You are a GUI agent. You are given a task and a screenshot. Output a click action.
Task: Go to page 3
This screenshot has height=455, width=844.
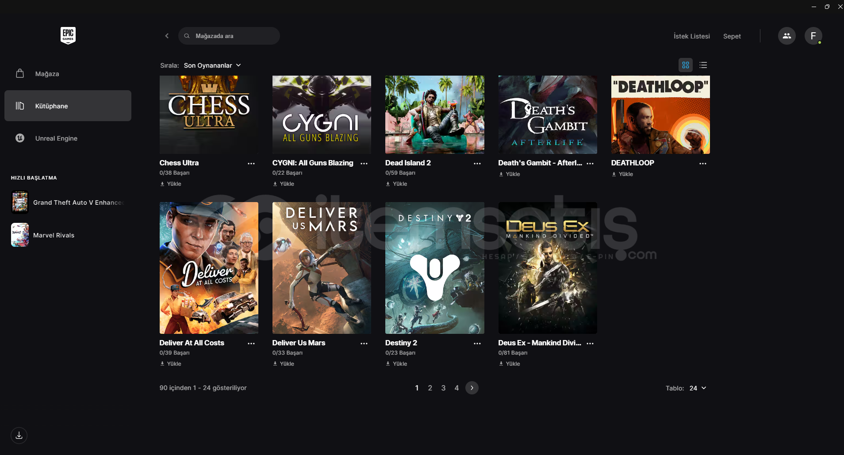click(x=443, y=388)
